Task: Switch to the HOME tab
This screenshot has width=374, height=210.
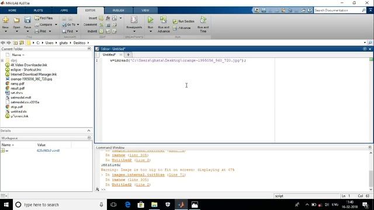Action: pyautogui.click(x=12, y=10)
